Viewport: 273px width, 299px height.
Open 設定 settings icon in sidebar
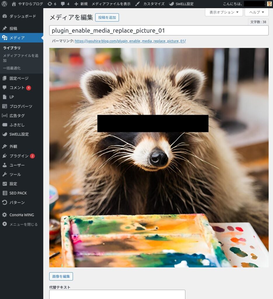pos(5,184)
